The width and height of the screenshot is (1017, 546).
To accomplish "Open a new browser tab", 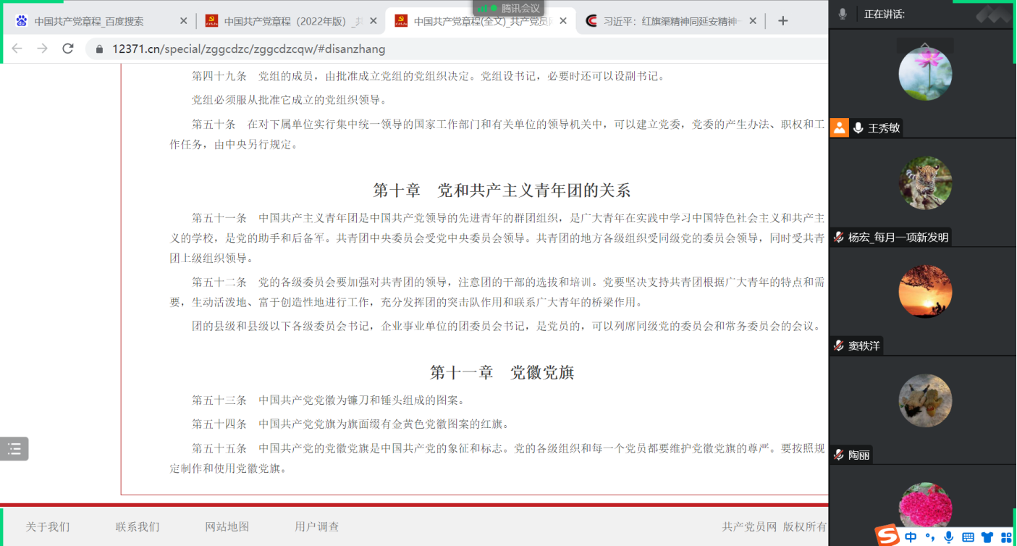I will [782, 21].
